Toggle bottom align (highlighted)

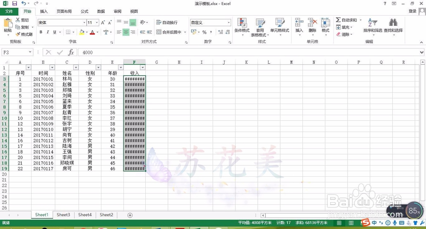coord(133,23)
